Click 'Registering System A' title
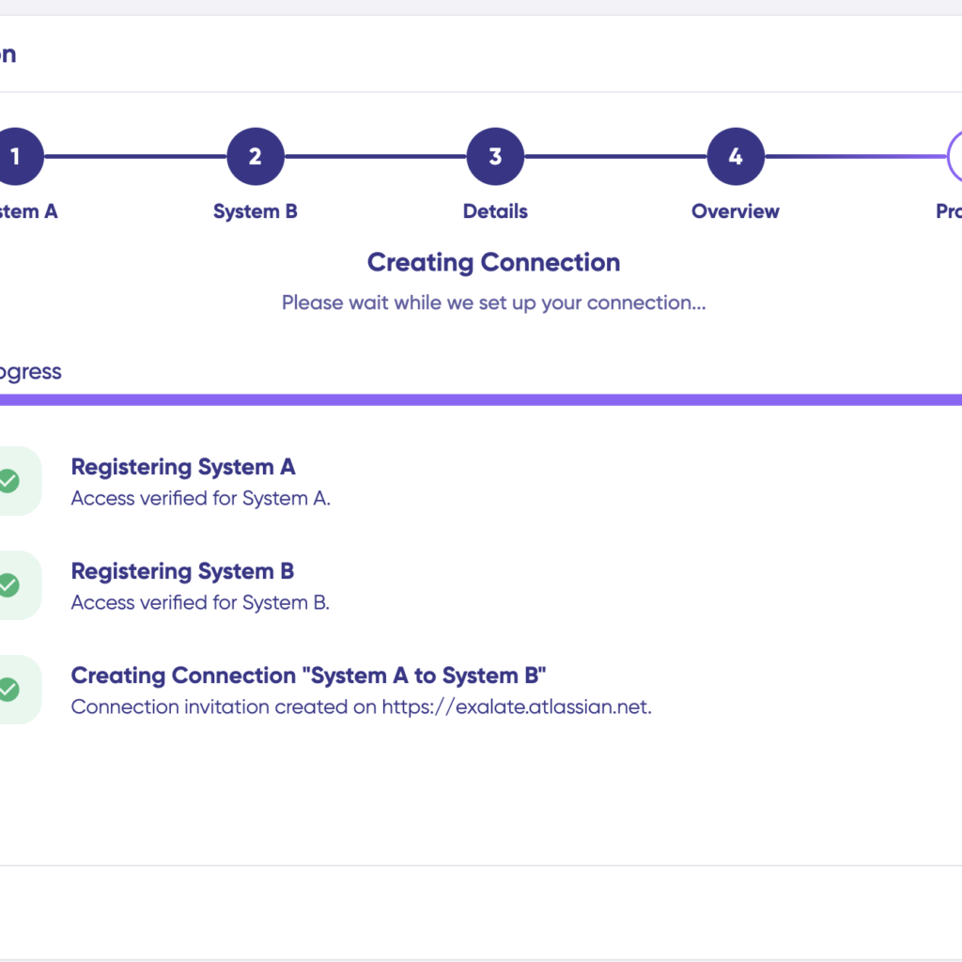This screenshot has height=962, width=962. [183, 468]
